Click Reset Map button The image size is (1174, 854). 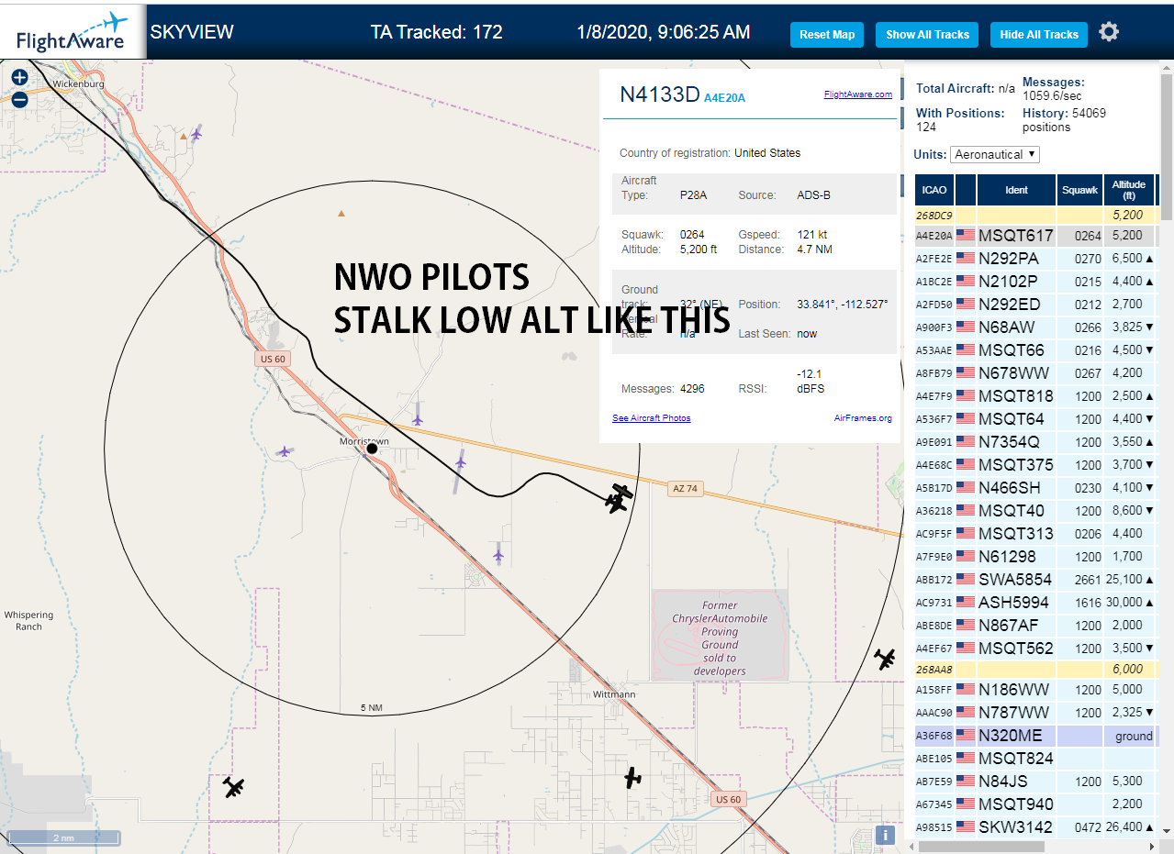tap(827, 35)
